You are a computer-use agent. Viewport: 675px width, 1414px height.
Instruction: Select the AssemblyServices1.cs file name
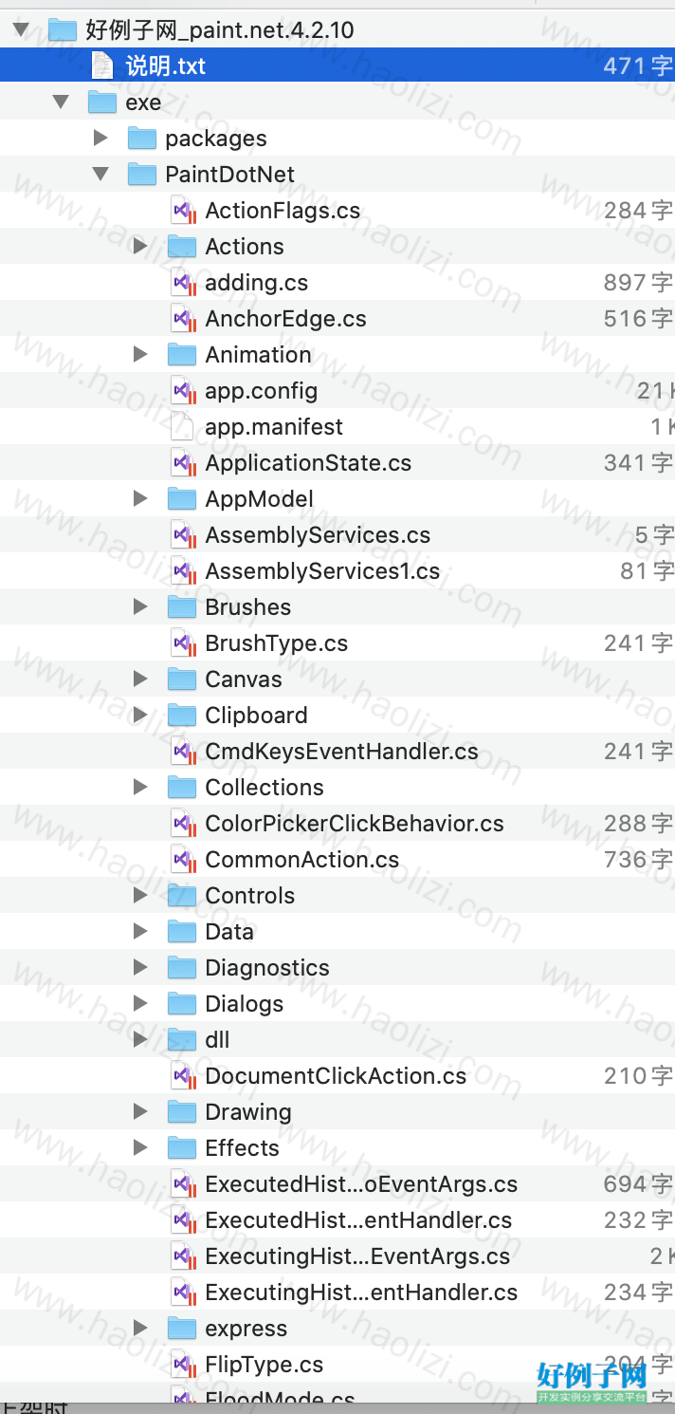click(322, 571)
